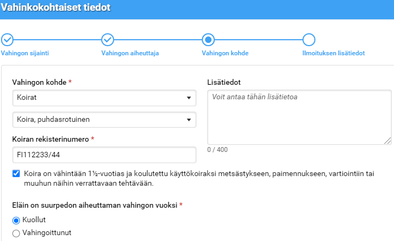The height and width of the screenshot is (241, 394).
Task: Click the active Vahingon kohde step circle
Action: click(x=208, y=40)
